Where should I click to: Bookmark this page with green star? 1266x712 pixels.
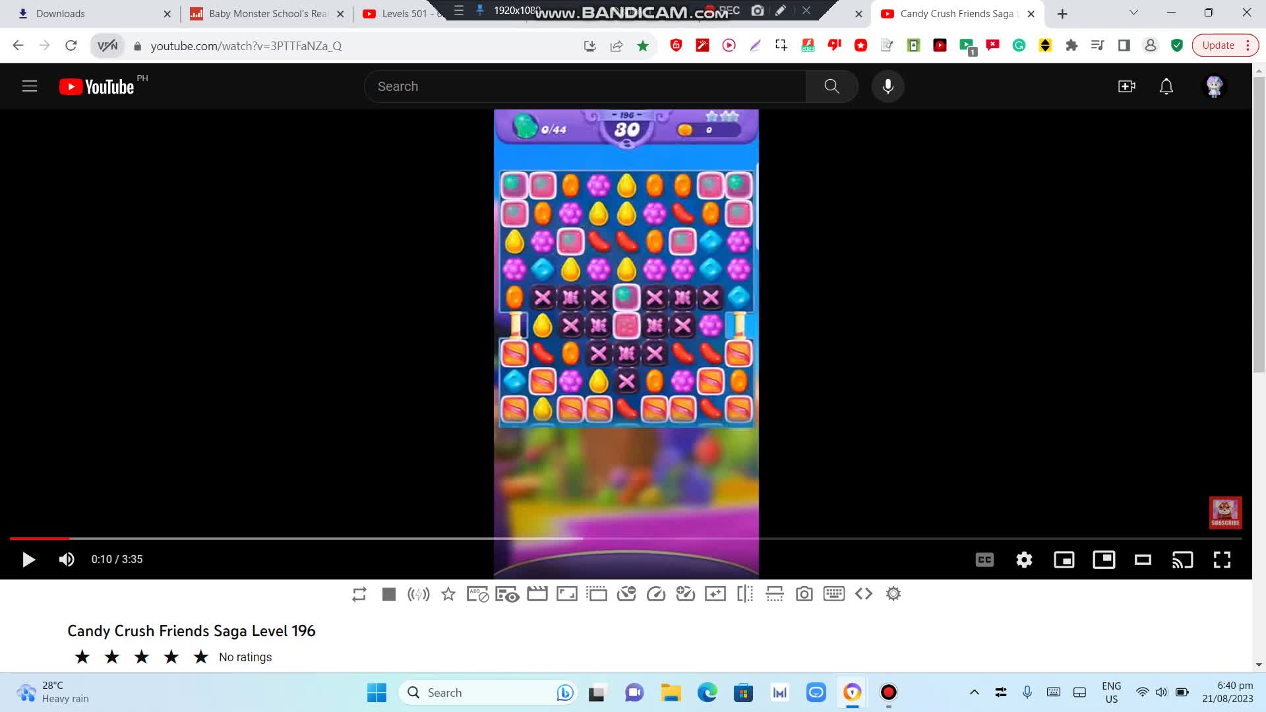click(x=643, y=45)
